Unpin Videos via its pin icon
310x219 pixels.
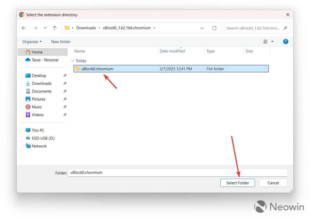click(65, 115)
